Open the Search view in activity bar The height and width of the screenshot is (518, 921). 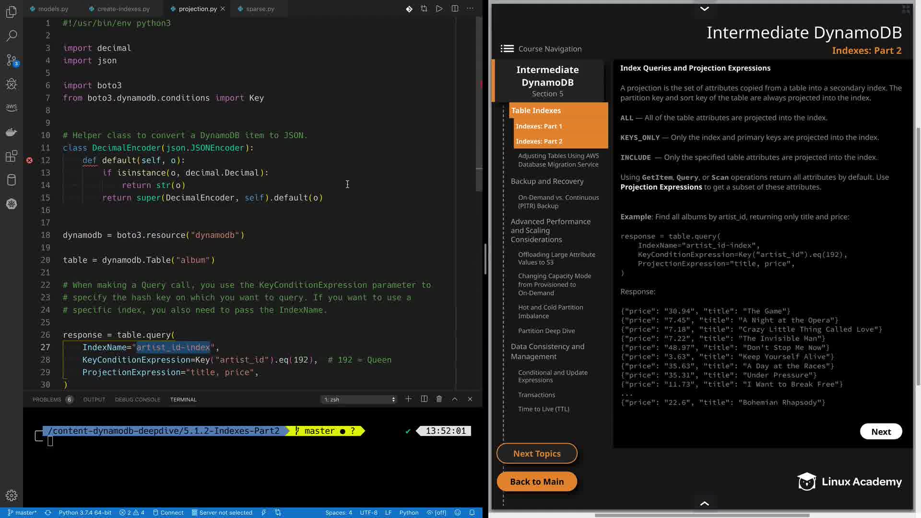click(x=12, y=35)
